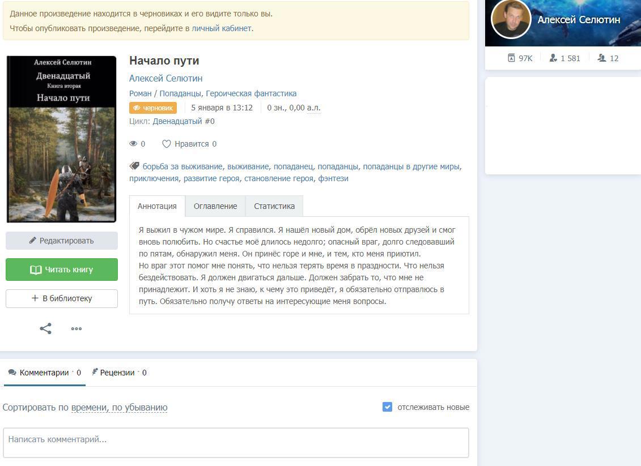Click the tags label icon
The image size is (641, 466).
click(134, 166)
